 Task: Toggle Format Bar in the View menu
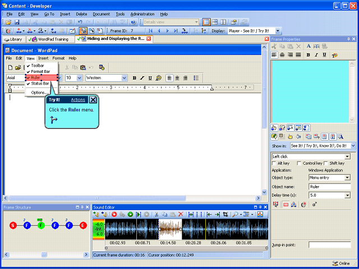click(42, 72)
